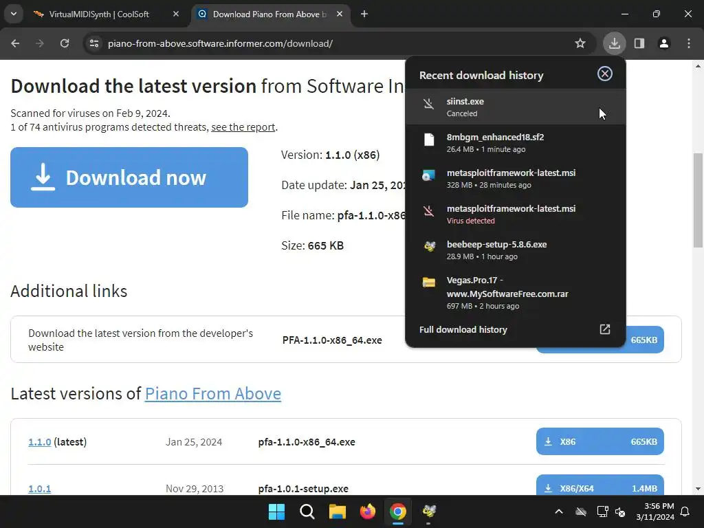Open File Explorer from taskbar
Viewport: 704px width, 528px height.
coord(337,511)
